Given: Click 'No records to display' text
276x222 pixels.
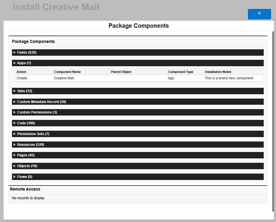Looking at the screenshot, I should pyautogui.click(x=28, y=198).
